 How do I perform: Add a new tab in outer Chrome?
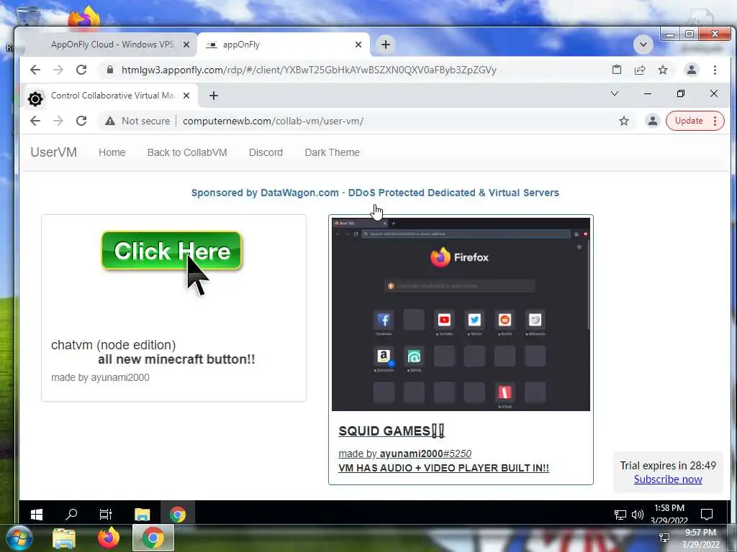pos(386,45)
